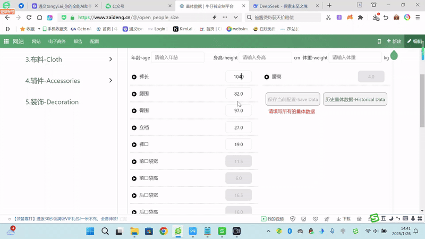425x239 pixels.
Task: Click the play icon next to 裤长
Action: tap(134, 77)
